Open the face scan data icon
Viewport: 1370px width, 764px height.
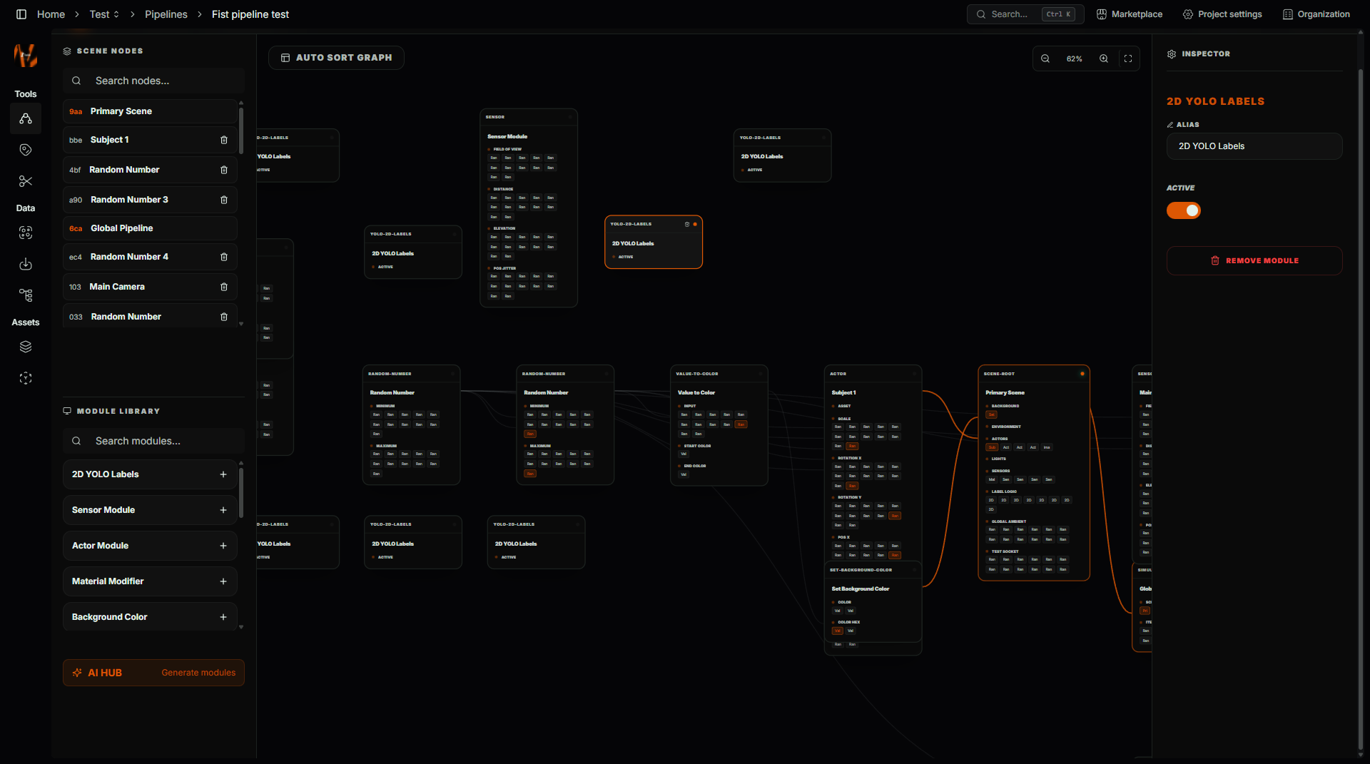[26, 233]
